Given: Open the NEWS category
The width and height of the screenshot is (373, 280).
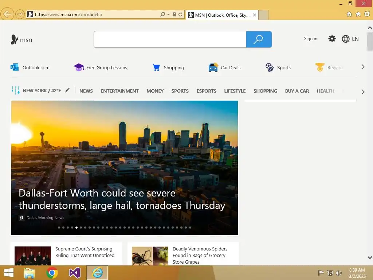Looking at the screenshot, I should 86,91.
